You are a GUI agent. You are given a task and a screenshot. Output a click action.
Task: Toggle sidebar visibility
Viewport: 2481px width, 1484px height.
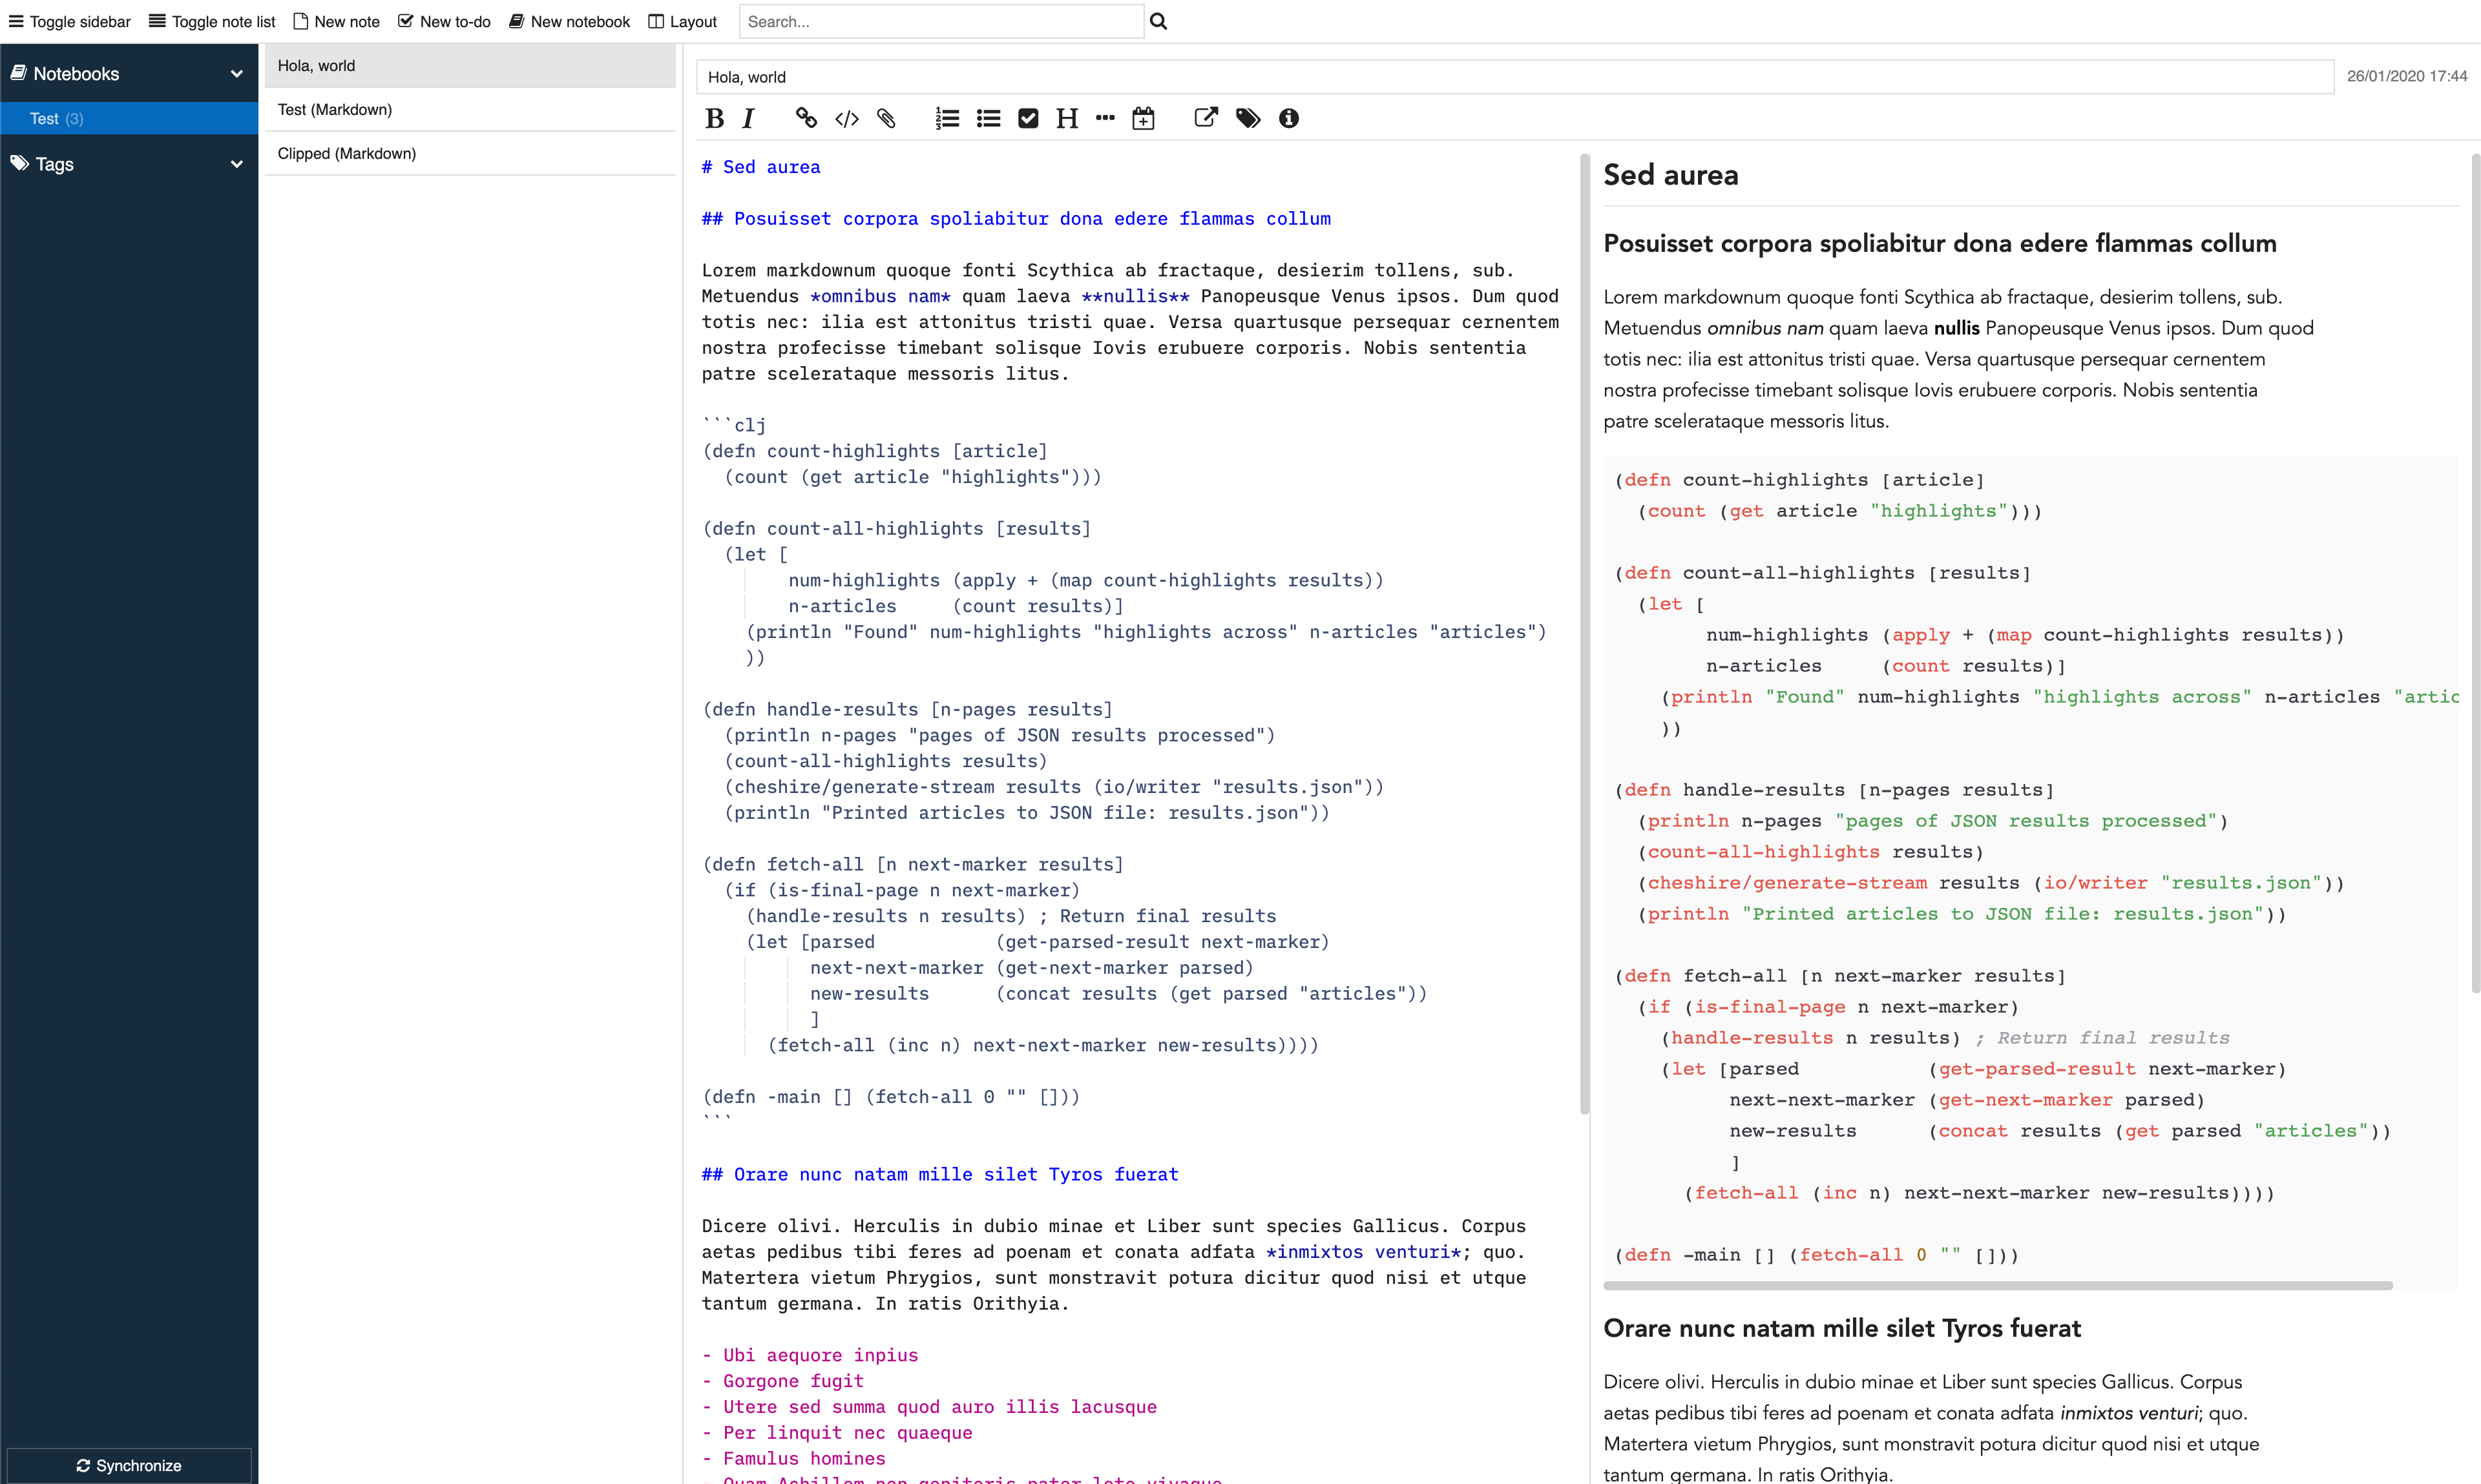click(x=70, y=21)
